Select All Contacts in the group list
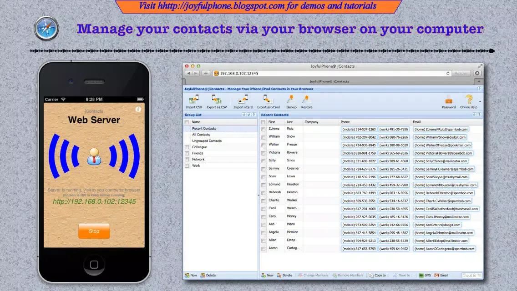 (201, 135)
